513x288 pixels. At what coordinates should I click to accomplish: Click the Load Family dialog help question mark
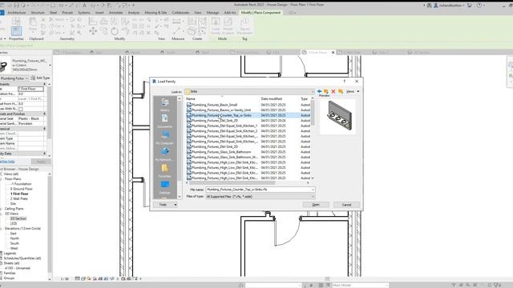(x=344, y=82)
